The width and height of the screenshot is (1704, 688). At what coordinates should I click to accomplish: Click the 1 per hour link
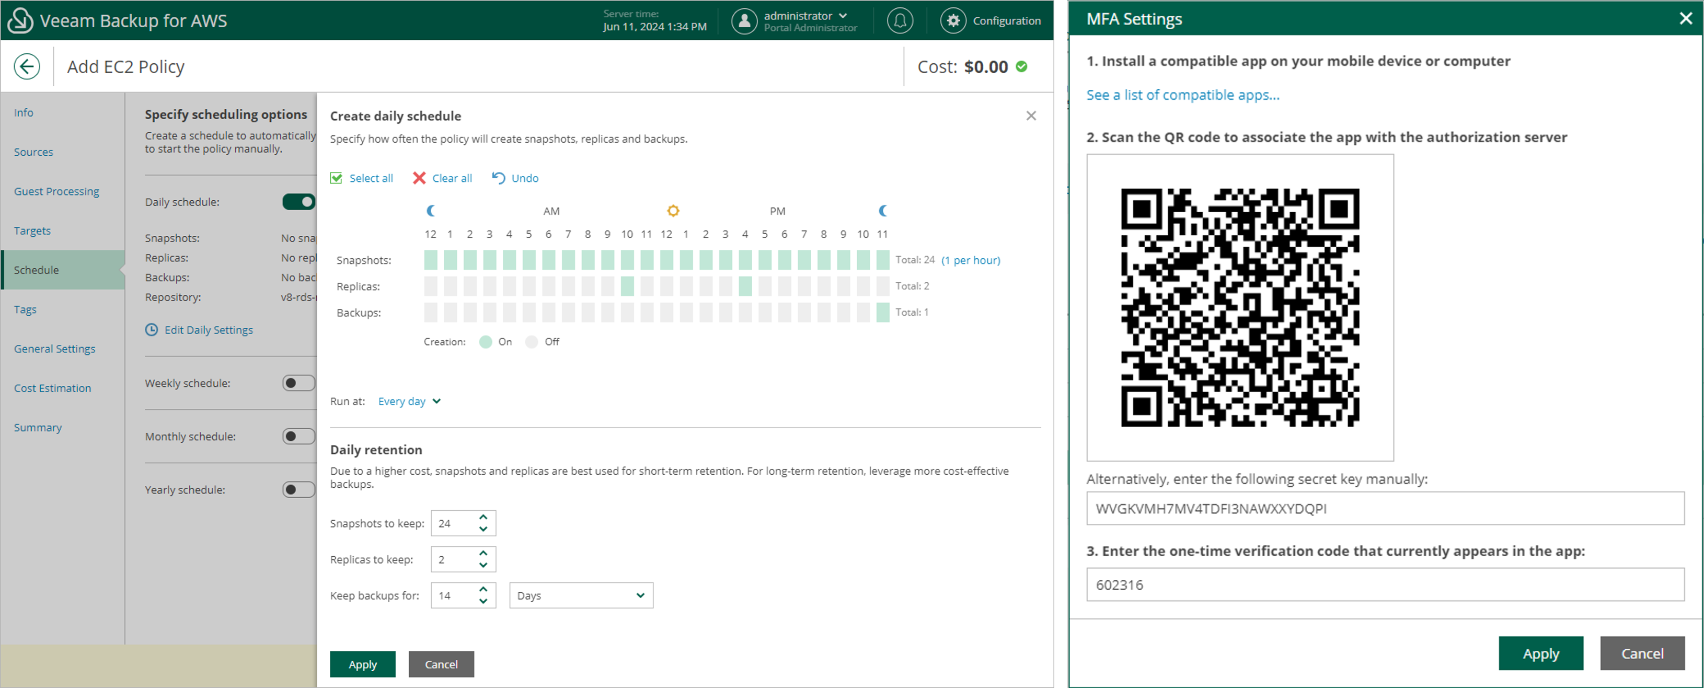[x=971, y=260]
